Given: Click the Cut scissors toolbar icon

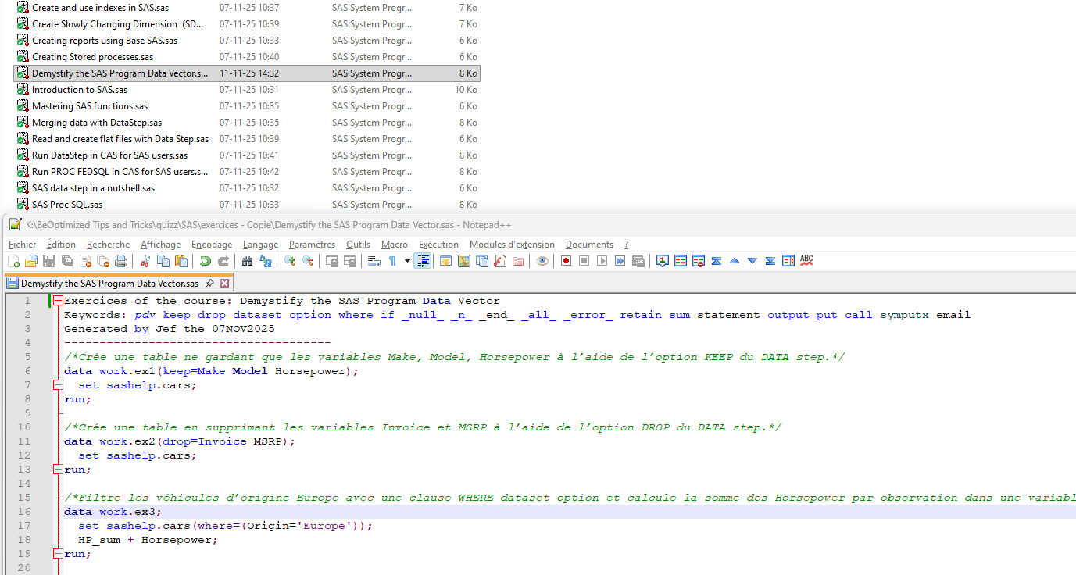Looking at the screenshot, I should pyautogui.click(x=145, y=261).
